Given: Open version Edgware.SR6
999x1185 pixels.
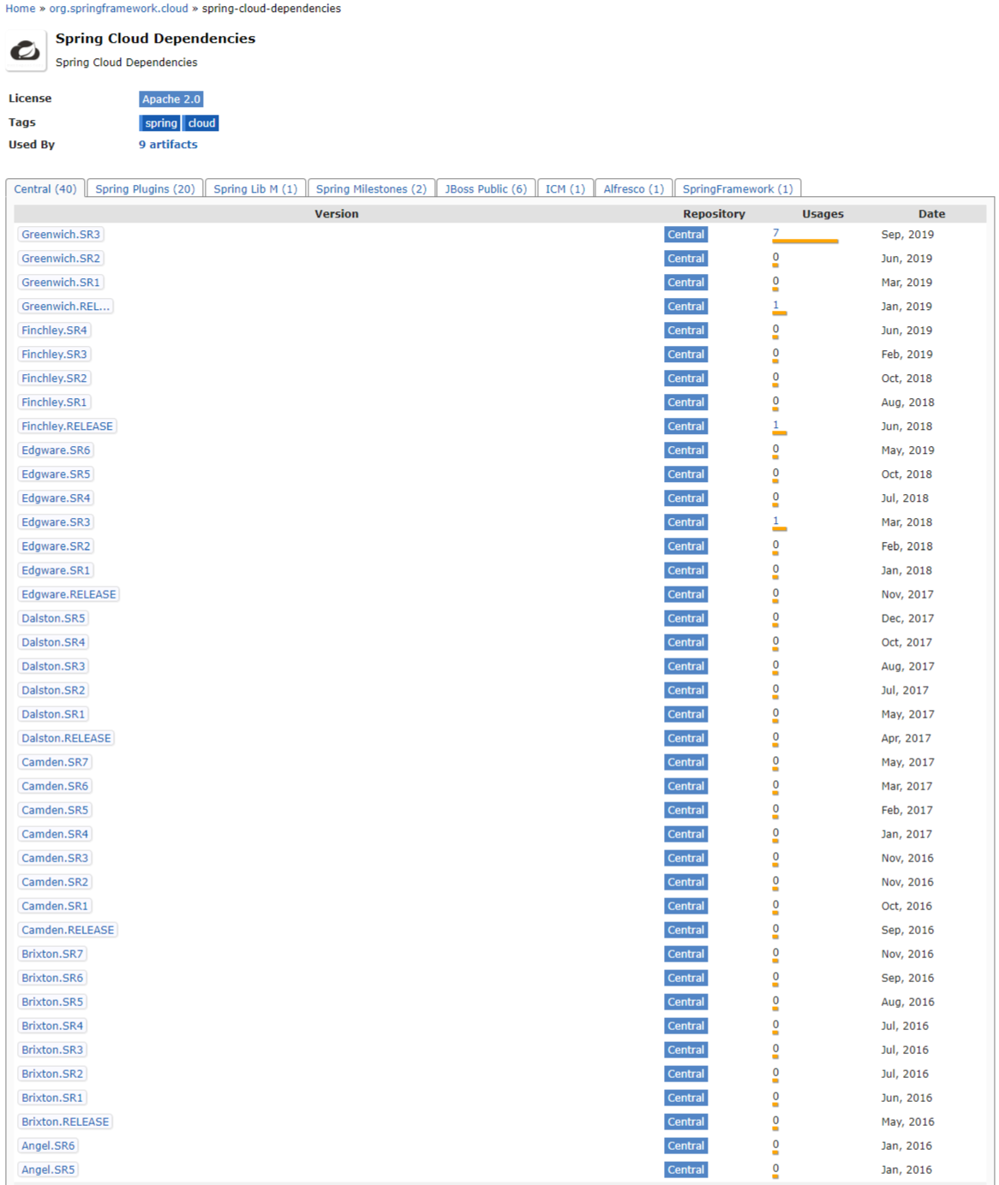Looking at the screenshot, I should tap(56, 450).
